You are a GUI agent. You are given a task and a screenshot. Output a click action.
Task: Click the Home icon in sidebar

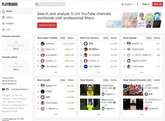(x=3, y=11)
